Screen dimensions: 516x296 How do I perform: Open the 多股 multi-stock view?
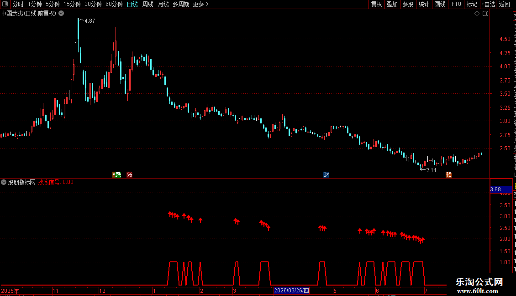(x=408, y=4)
